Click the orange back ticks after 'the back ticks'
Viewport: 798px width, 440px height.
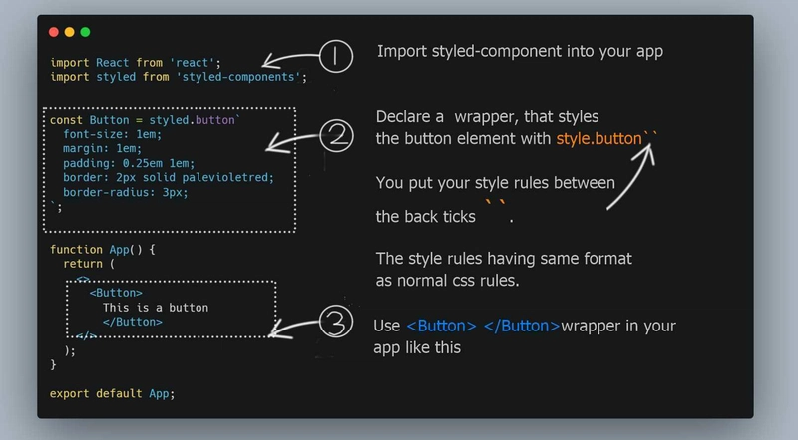pyautogui.click(x=495, y=203)
